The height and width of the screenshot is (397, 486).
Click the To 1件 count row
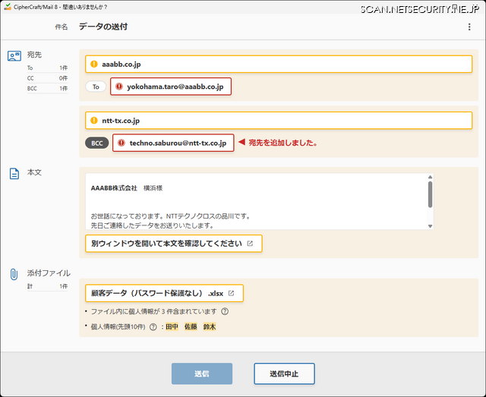pos(47,68)
